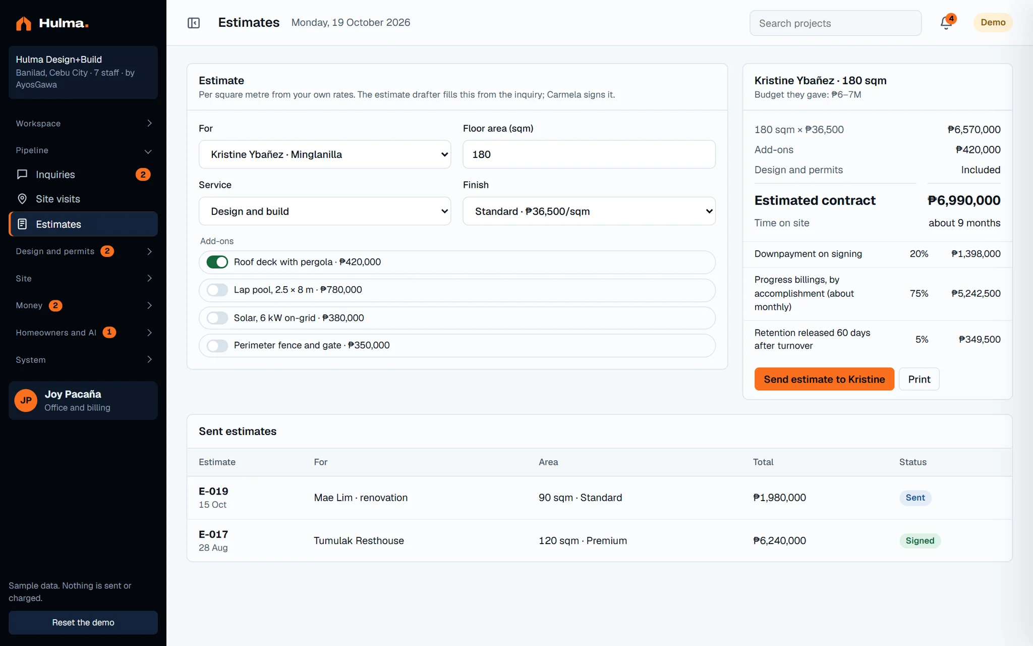This screenshot has width=1033, height=646.
Task: Toggle the Perimeter fence and gate add-on
Action: 217,346
